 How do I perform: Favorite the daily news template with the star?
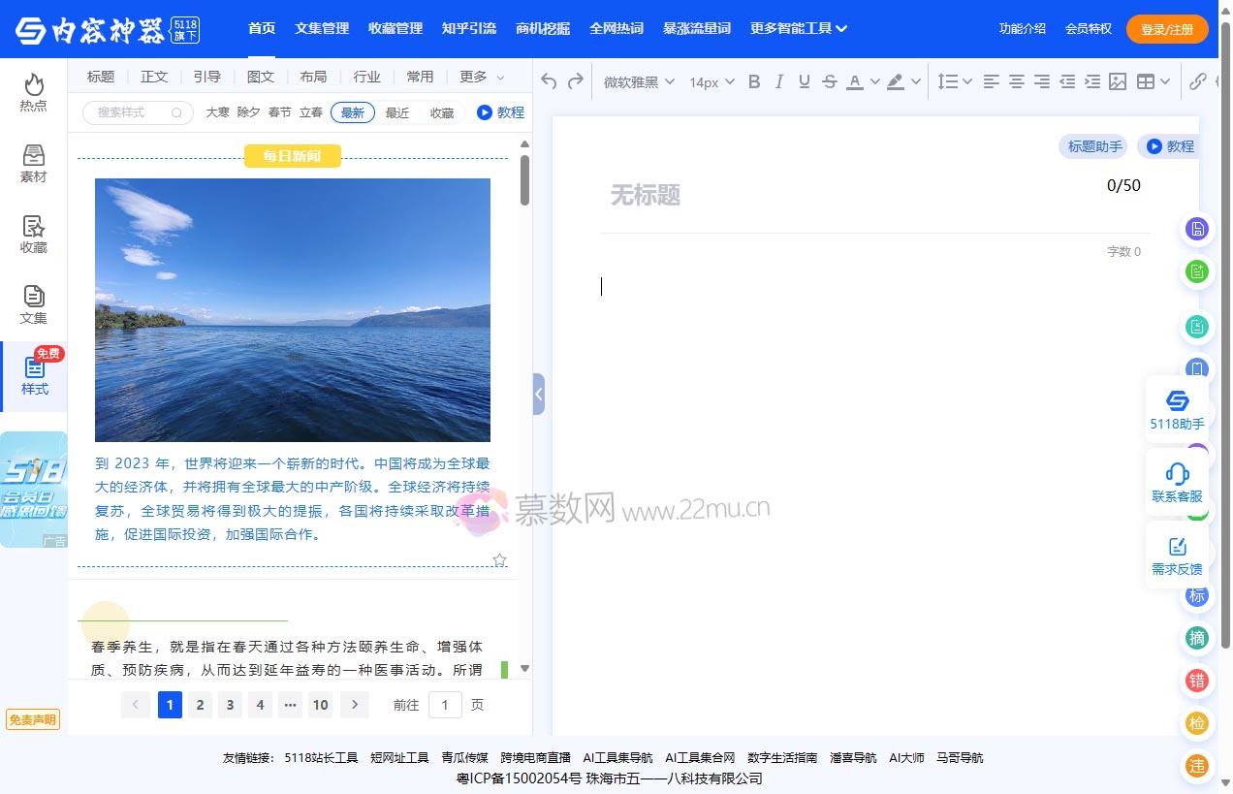point(500,560)
